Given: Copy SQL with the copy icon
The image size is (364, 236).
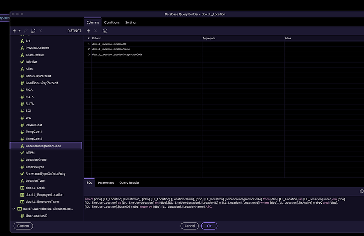Looking at the screenshot, I should coord(362,191).
